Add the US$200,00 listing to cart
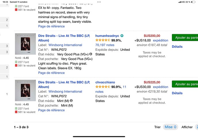Screen dimensions: 198x138 pos(185,38)
